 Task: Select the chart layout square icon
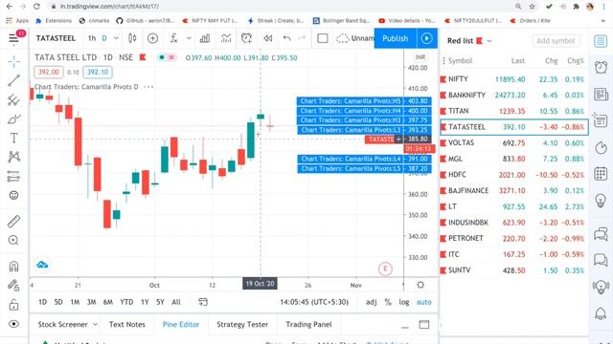(323, 38)
